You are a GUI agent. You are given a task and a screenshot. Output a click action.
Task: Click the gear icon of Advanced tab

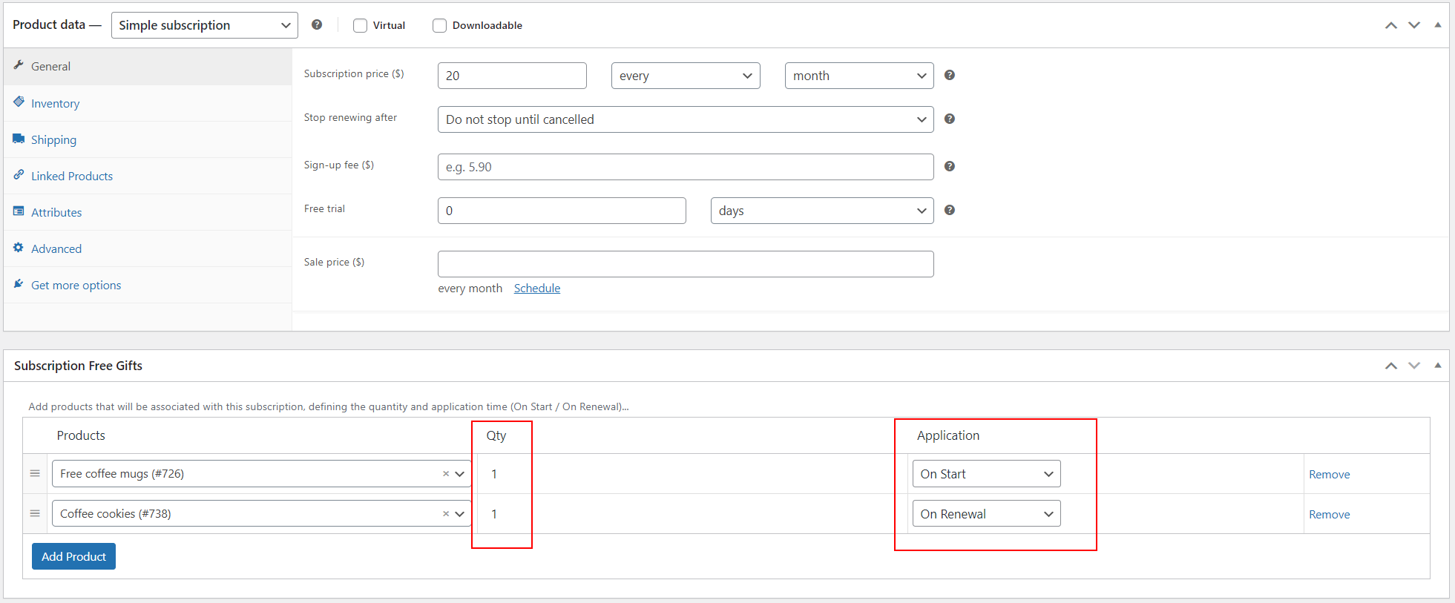pyautogui.click(x=19, y=248)
